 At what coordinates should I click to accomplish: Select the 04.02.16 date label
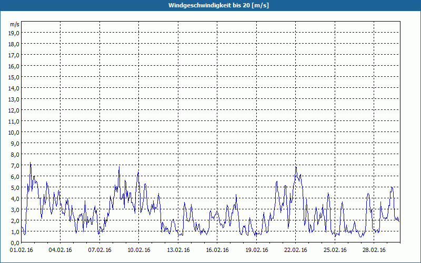point(61,250)
